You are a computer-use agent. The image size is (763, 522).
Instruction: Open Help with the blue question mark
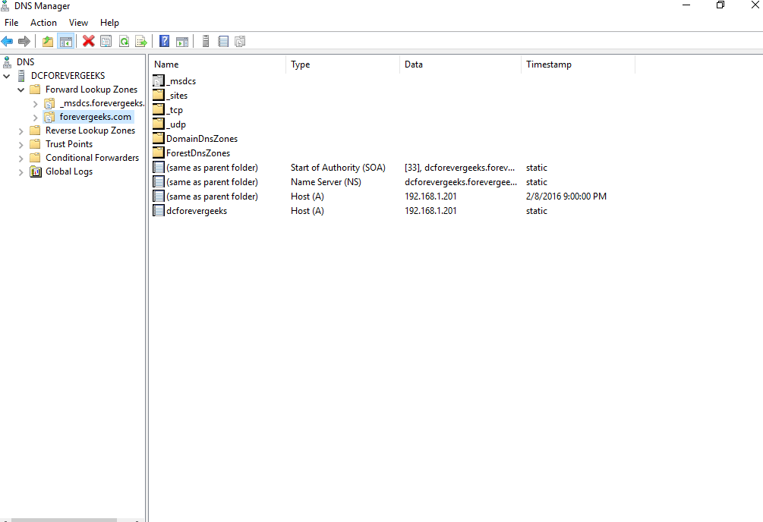pos(165,42)
